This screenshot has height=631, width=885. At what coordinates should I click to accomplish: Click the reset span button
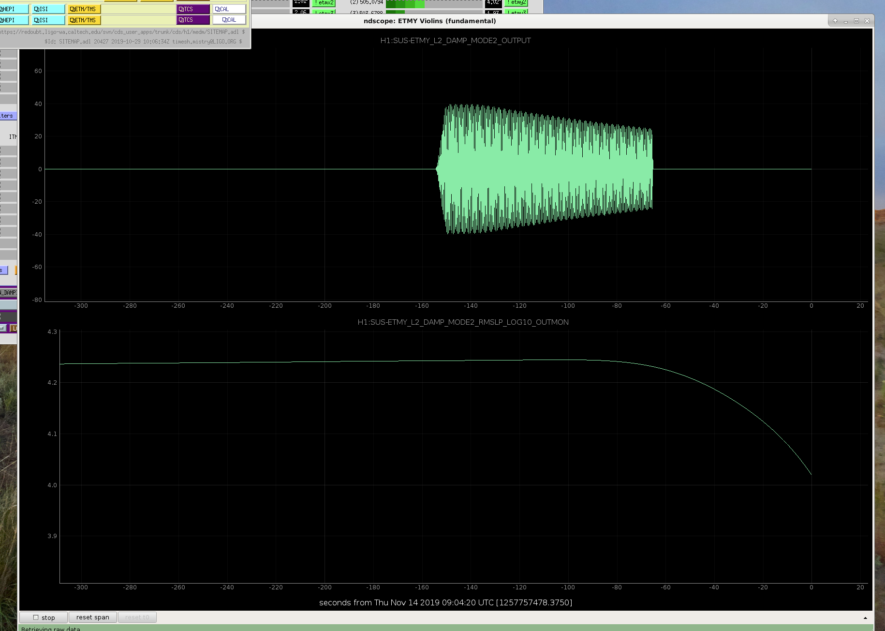click(92, 617)
